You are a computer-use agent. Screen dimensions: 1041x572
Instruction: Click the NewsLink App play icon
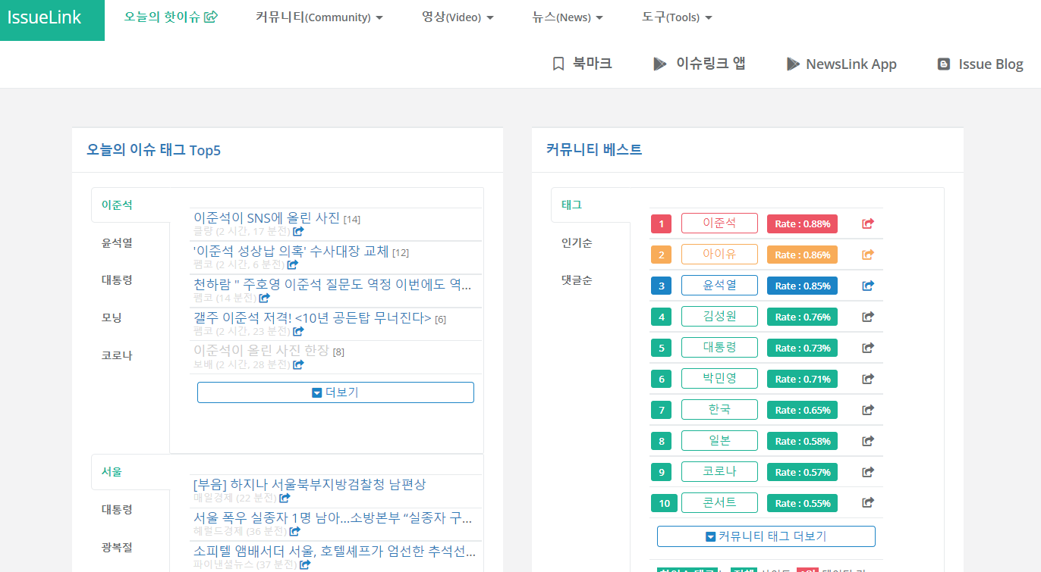(793, 64)
